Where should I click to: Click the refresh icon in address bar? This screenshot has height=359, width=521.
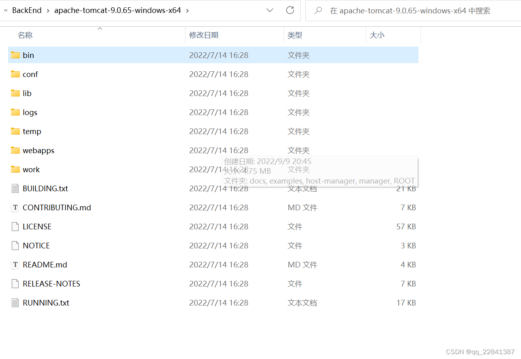coord(290,10)
